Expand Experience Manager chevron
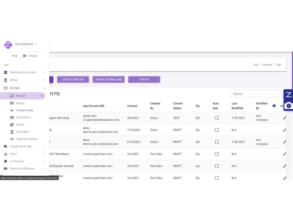The height and width of the screenshot is (219, 293). (x=45, y=169)
